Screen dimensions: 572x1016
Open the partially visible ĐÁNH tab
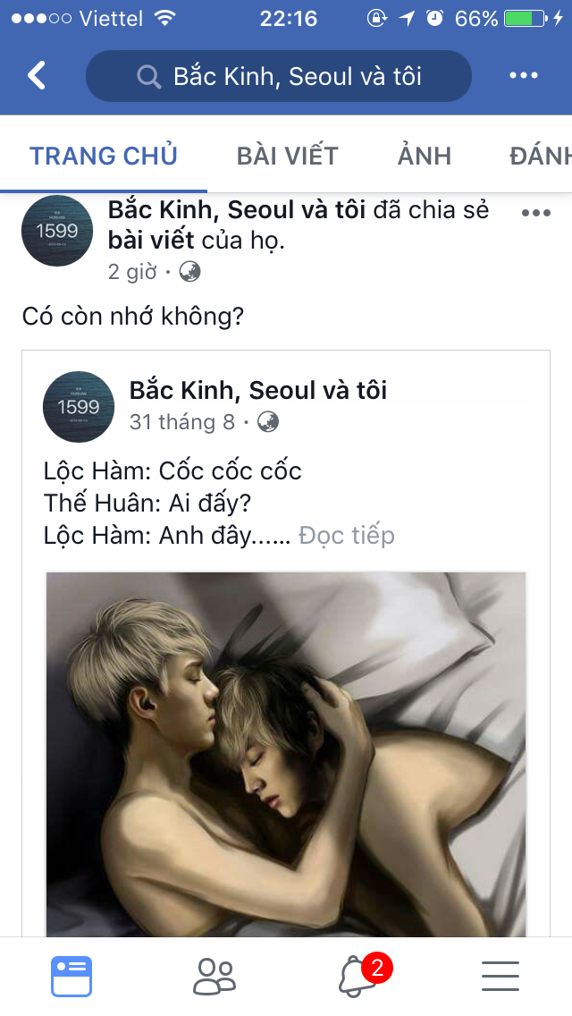click(x=540, y=156)
